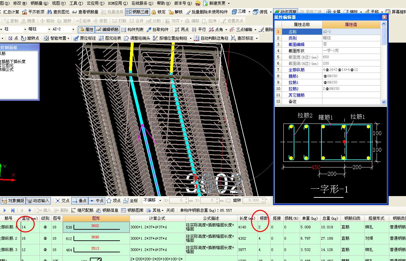Click the 解锁 (unlock) icon
This screenshot has width=406, height=261.
176,12
